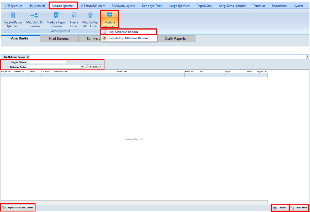Viewport: 310px width, 212px height.
Task: Click the Excele Aktar icon
Action: 292,208
